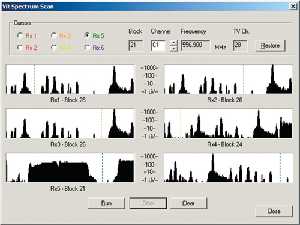Image resolution: width=300 pixels, height=225 pixels.
Task: Click the green dotted cursor in Rx5 graph
Action: click(x=103, y=168)
